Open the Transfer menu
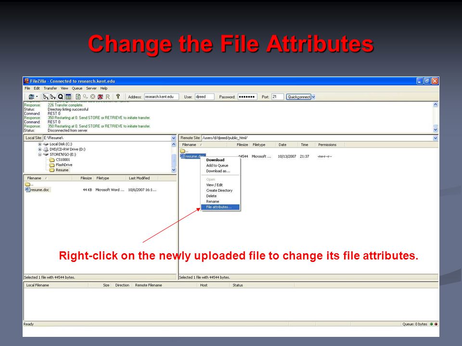The image size is (462, 346). click(x=50, y=88)
